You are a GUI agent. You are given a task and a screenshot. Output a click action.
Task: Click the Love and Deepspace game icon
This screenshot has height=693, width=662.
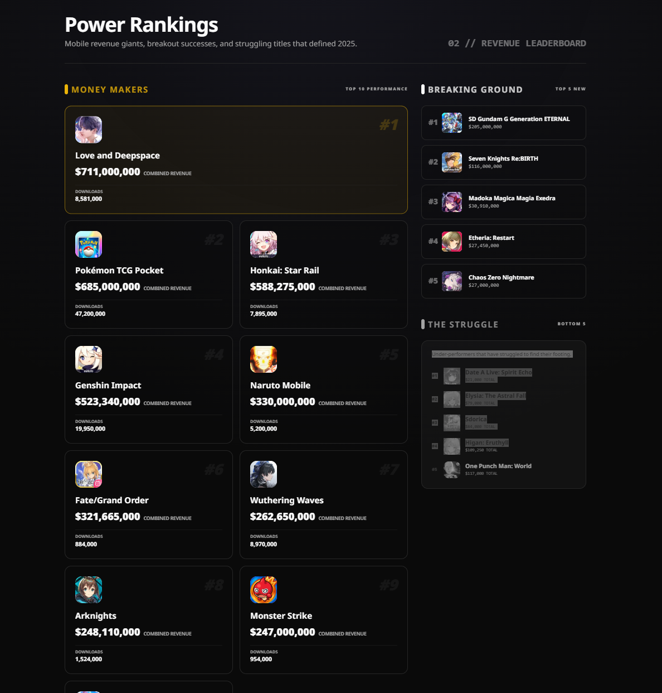click(x=89, y=129)
